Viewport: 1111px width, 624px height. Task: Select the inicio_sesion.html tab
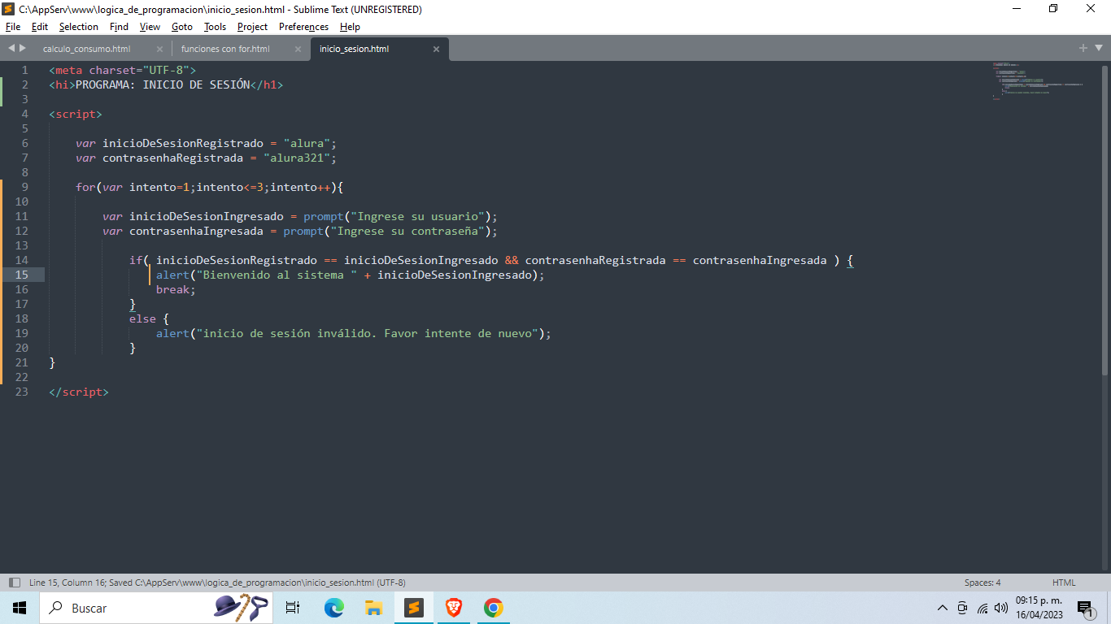click(354, 49)
